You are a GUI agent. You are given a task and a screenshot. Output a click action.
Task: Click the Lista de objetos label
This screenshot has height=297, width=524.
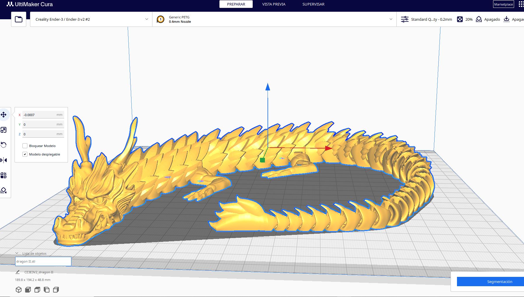[34, 254]
